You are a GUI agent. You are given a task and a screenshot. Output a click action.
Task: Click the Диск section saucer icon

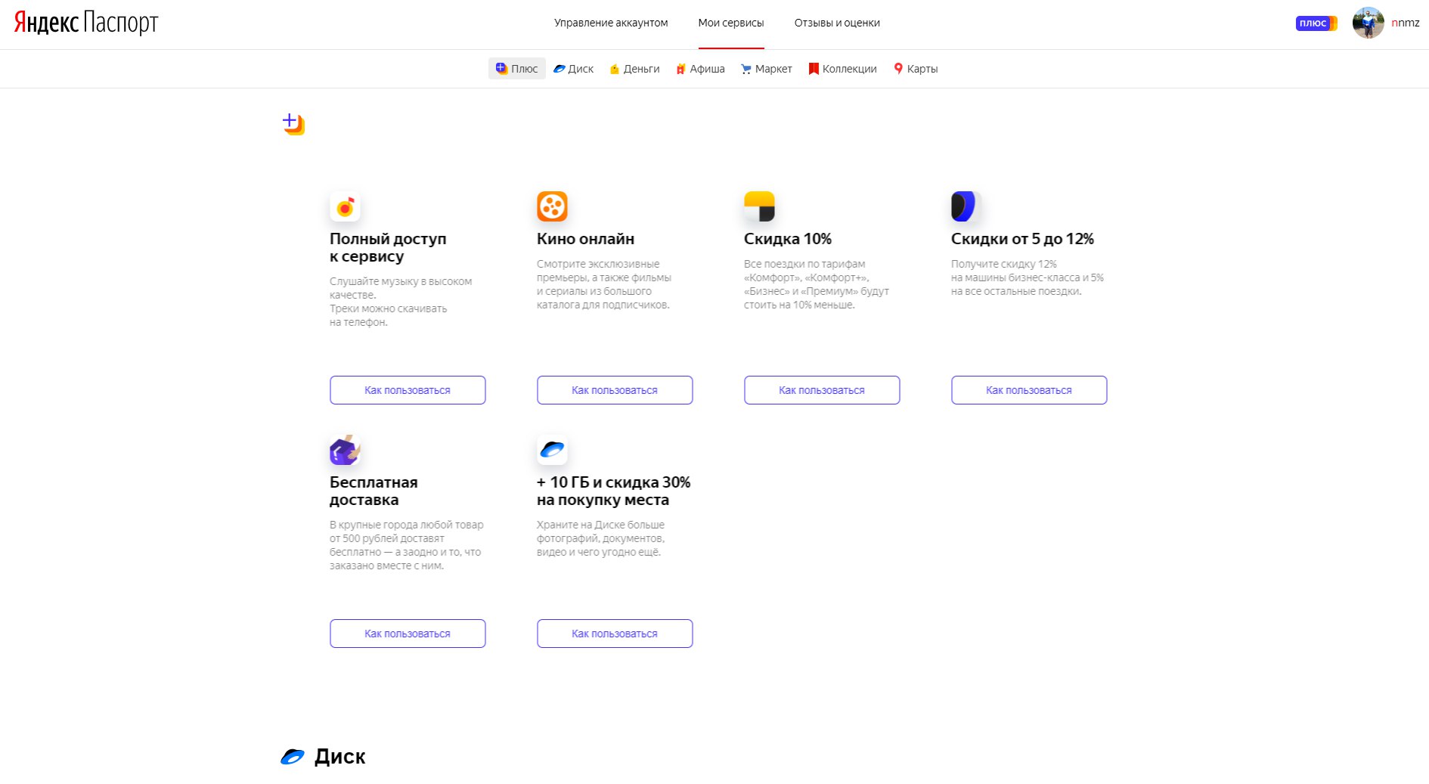pyautogui.click(x=293, y=756)
